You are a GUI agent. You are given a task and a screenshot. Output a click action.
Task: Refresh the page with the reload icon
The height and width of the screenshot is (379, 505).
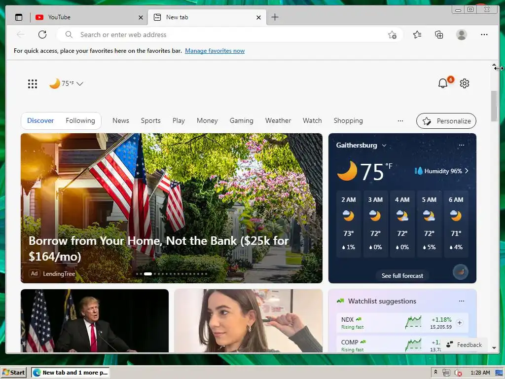(42, 35)
